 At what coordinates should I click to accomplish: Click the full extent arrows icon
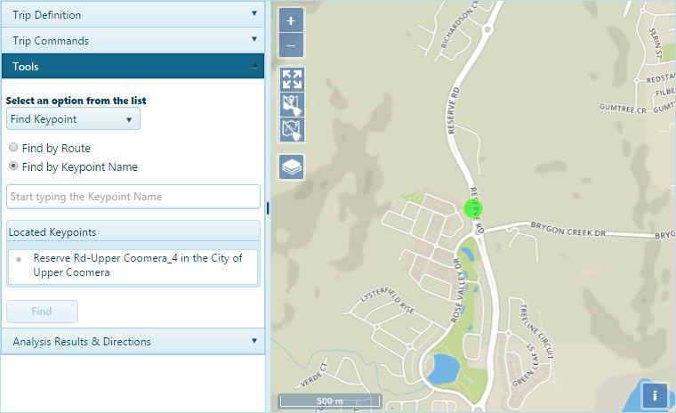292,78
